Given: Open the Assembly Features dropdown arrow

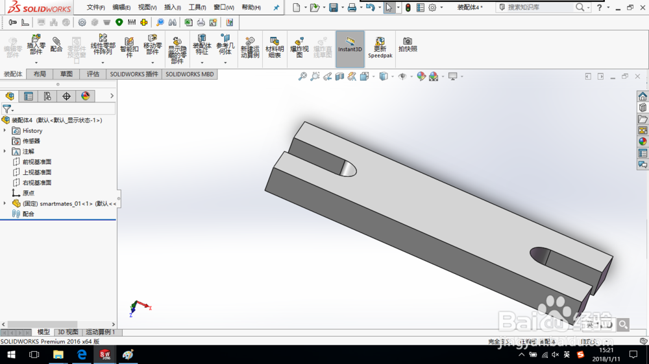Looking at the screenshot, I should pyautogui.click(x=202, y=63).
